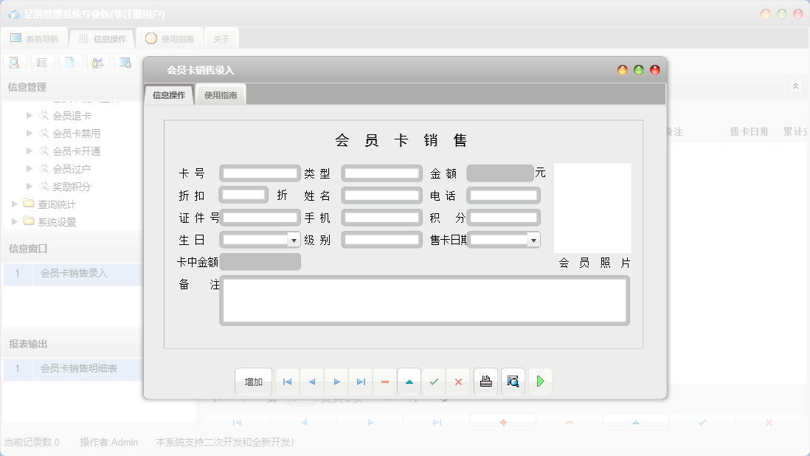Open print preview with magnifier icon
The image size is (810, 456).
point(513,381)
